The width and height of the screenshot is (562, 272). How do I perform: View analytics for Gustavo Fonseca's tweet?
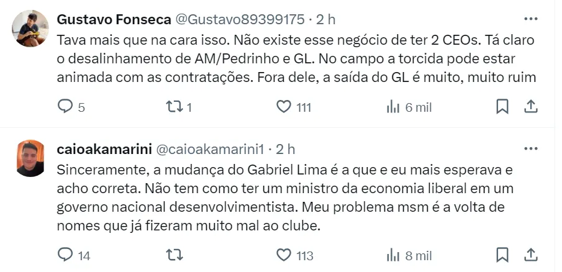[393, 107]
